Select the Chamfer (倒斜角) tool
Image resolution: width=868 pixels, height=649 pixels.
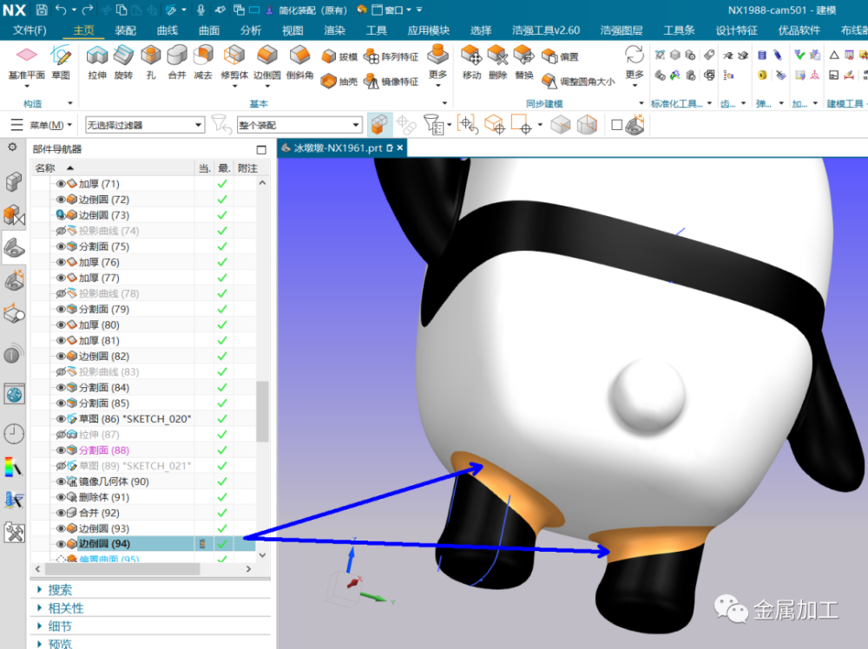(300, 62)
